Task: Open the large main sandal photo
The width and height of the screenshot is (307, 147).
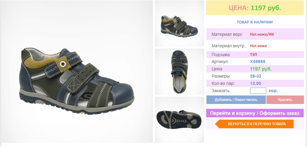Action: pos(77,72)
